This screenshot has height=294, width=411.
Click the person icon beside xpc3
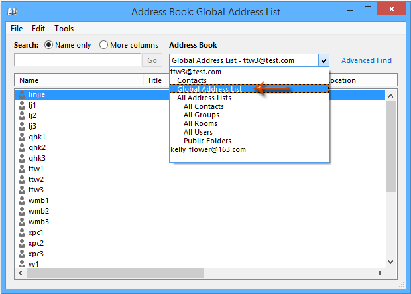click(x=22, y=254)
